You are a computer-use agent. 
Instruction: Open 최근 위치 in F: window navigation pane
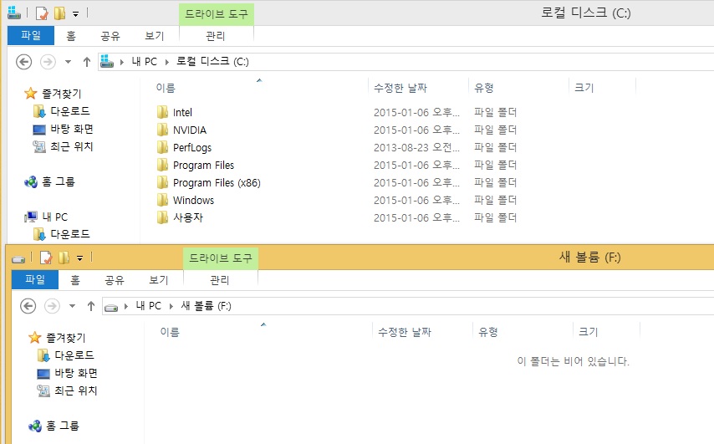pyautogui.click(x=76, y=390)
